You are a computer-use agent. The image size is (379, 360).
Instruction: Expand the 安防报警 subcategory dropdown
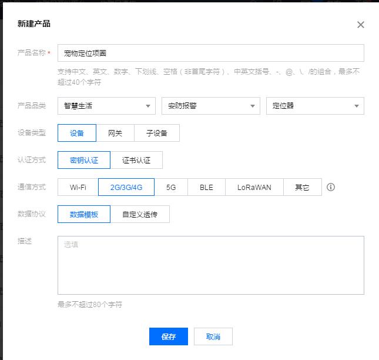210,106
